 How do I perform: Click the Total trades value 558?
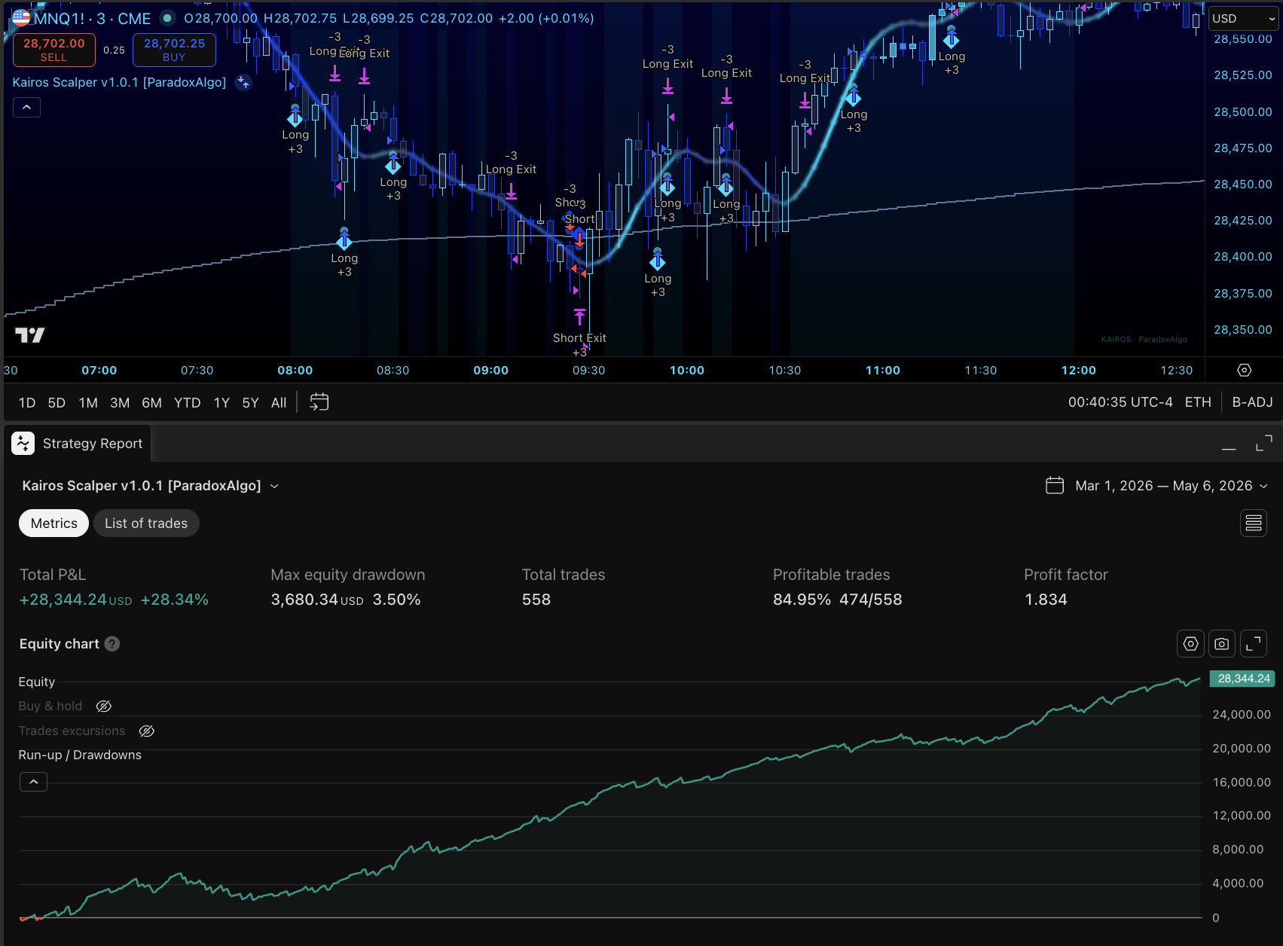pyautogui.click(x=536, y=600)
